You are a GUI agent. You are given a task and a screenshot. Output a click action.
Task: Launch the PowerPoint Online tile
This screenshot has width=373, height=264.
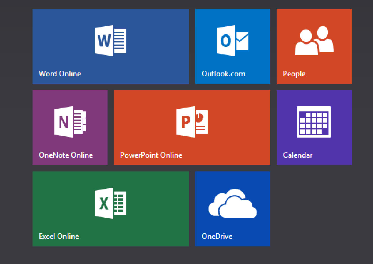(192, 128)
